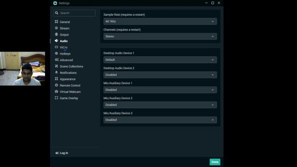Click the Advanced gears icon
297x167 pixels.
[x=57, y=60]
